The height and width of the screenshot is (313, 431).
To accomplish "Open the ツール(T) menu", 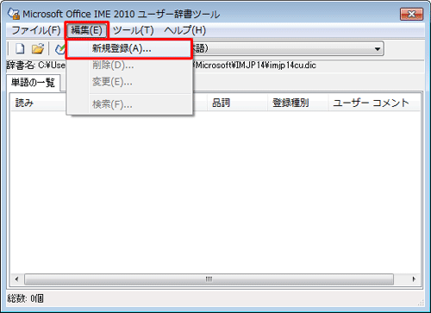I will point(134,30).
